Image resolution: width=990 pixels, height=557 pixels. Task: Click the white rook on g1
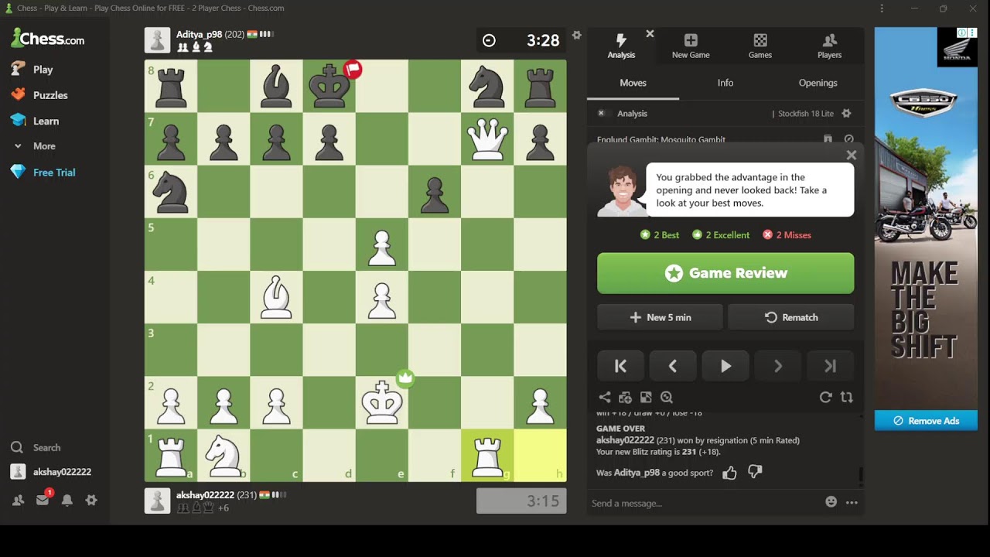pyautogui.click(x=487, y=455)
